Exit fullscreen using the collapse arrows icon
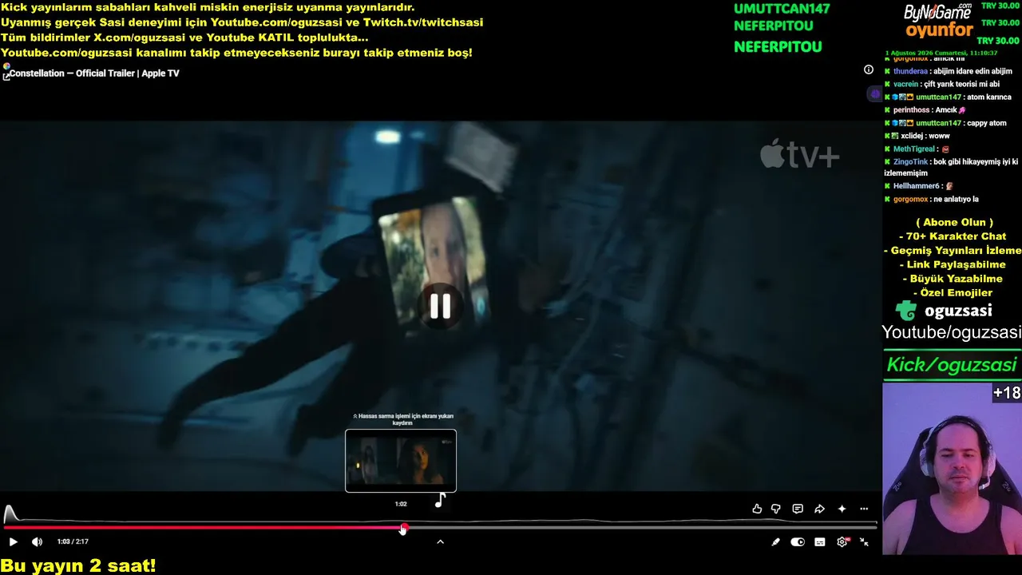The height and width of the screenshot is (575, 1022). tap(864, 541)
